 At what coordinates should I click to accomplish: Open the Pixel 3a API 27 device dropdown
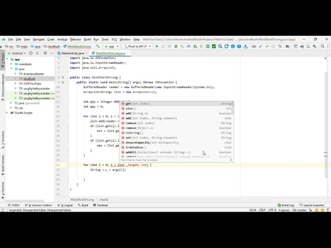pos(138,46)
